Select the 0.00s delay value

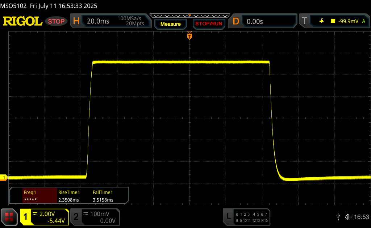[255, 21]
